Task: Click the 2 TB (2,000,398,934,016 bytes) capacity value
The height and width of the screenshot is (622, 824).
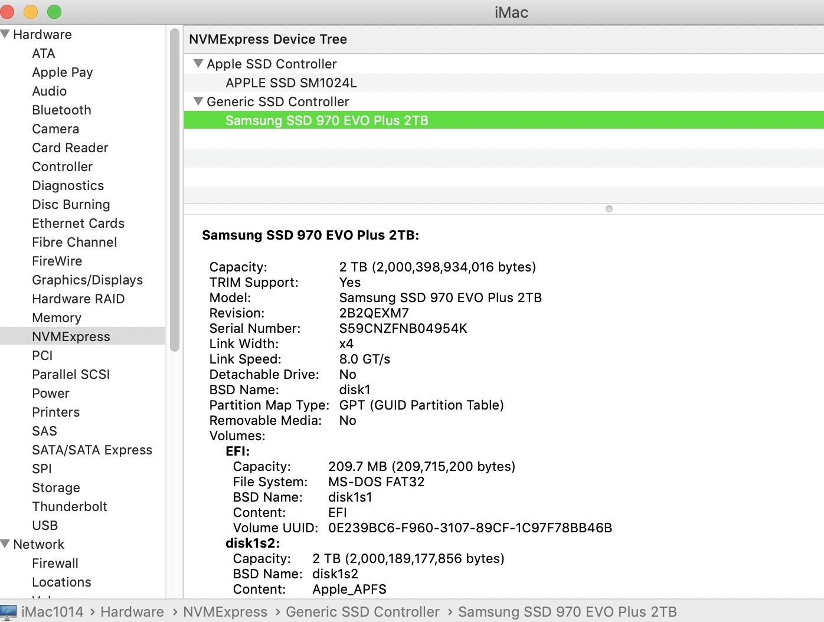Action: 437,267
